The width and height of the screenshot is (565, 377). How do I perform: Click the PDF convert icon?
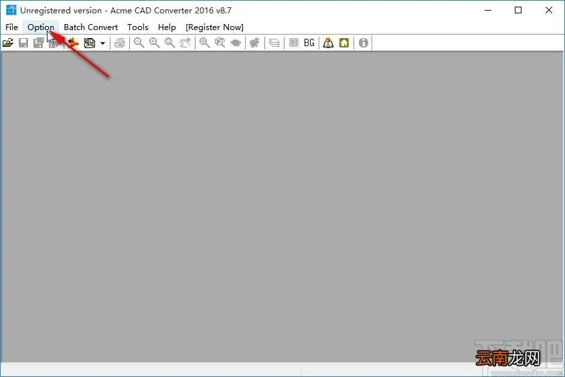click(x=73, y=43)
